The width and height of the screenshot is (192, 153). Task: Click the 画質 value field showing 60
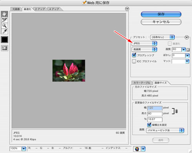(x=177, y=49)
